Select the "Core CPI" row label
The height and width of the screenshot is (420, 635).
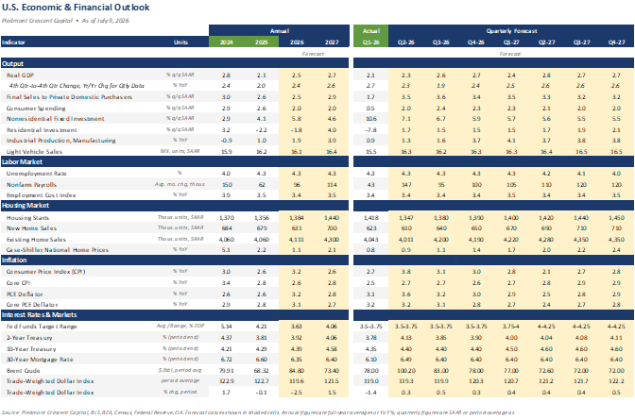click(x=18, y=283)
